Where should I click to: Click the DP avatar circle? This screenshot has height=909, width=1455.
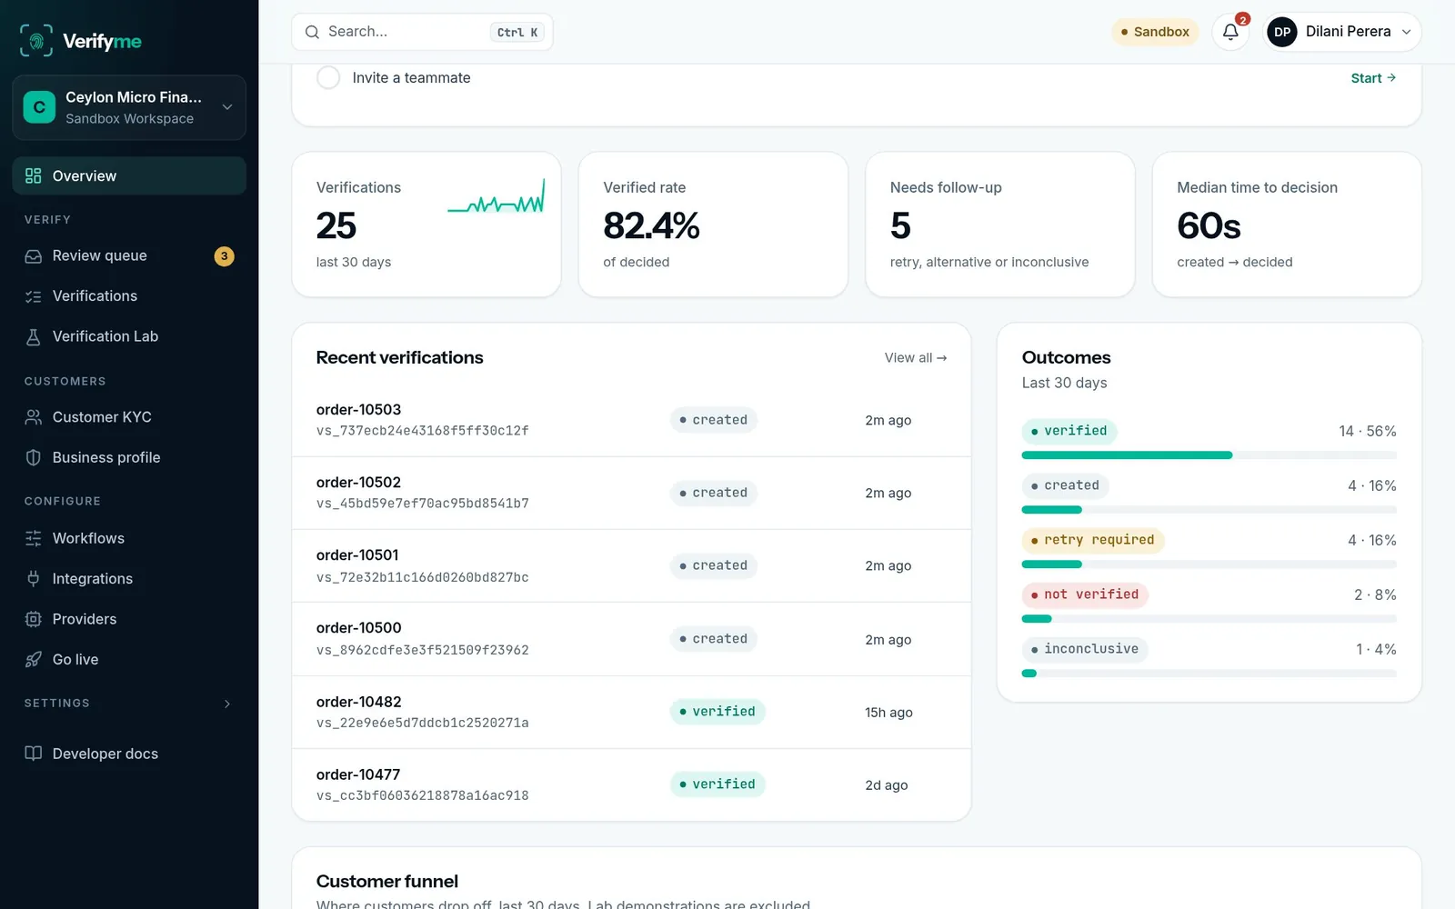tap(1282, 32)
